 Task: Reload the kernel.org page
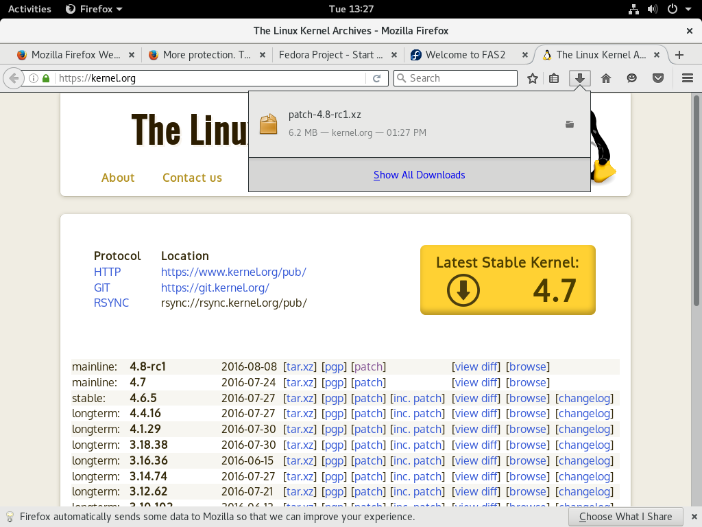point(377,78)
